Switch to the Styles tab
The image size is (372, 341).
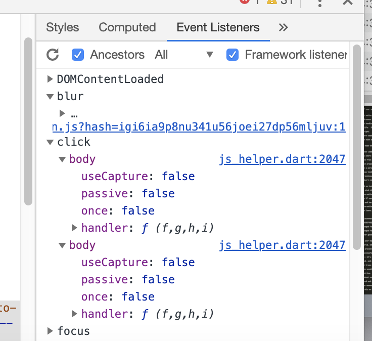tap(62, 27)
